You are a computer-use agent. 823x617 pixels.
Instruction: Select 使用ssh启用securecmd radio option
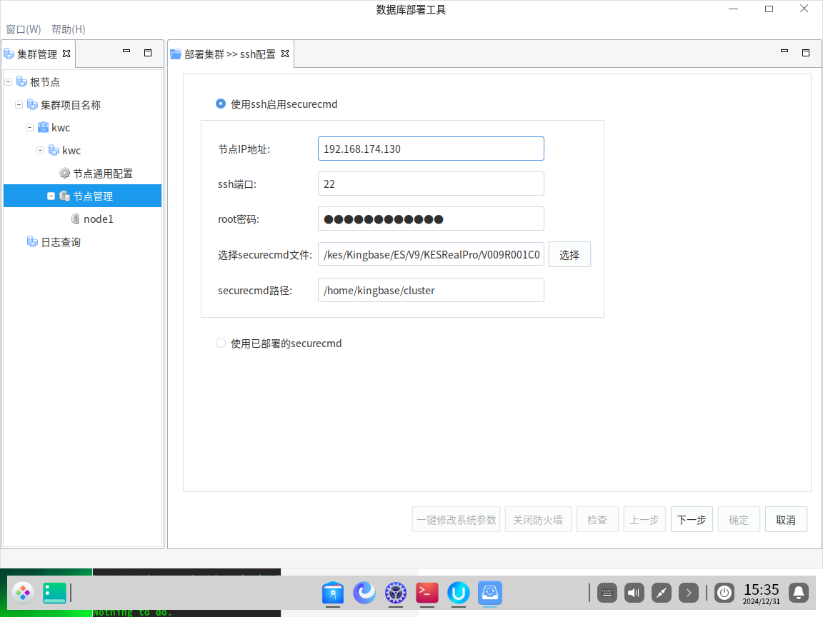(221, 104)
